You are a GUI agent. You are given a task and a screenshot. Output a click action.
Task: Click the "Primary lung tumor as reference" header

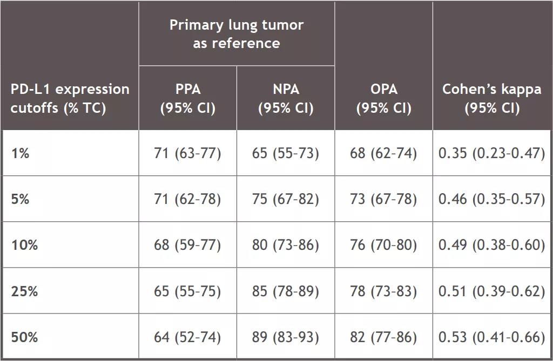(237, 34)
